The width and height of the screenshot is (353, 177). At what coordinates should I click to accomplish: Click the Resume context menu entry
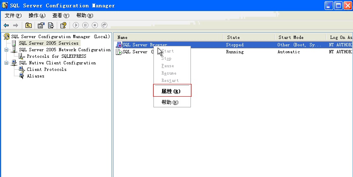coord(172,73)
